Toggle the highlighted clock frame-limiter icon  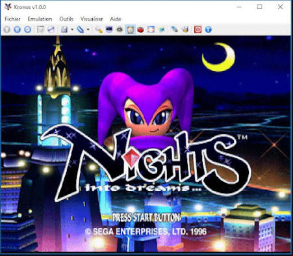pos(130,29)
